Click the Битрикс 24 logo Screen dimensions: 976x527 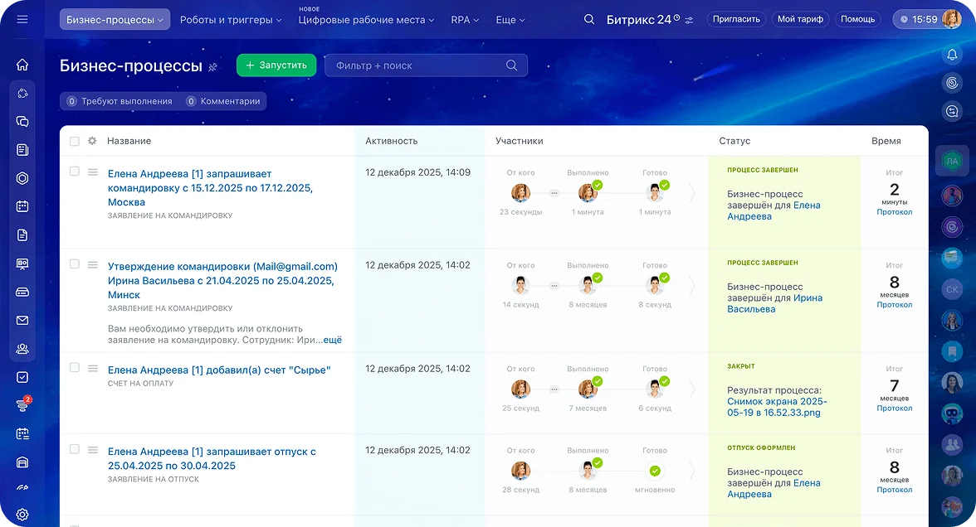point(643,20)
